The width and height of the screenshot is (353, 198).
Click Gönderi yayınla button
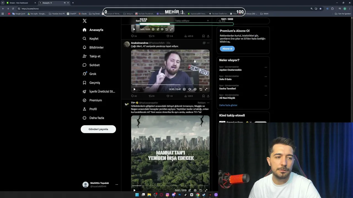click(98, 129)
